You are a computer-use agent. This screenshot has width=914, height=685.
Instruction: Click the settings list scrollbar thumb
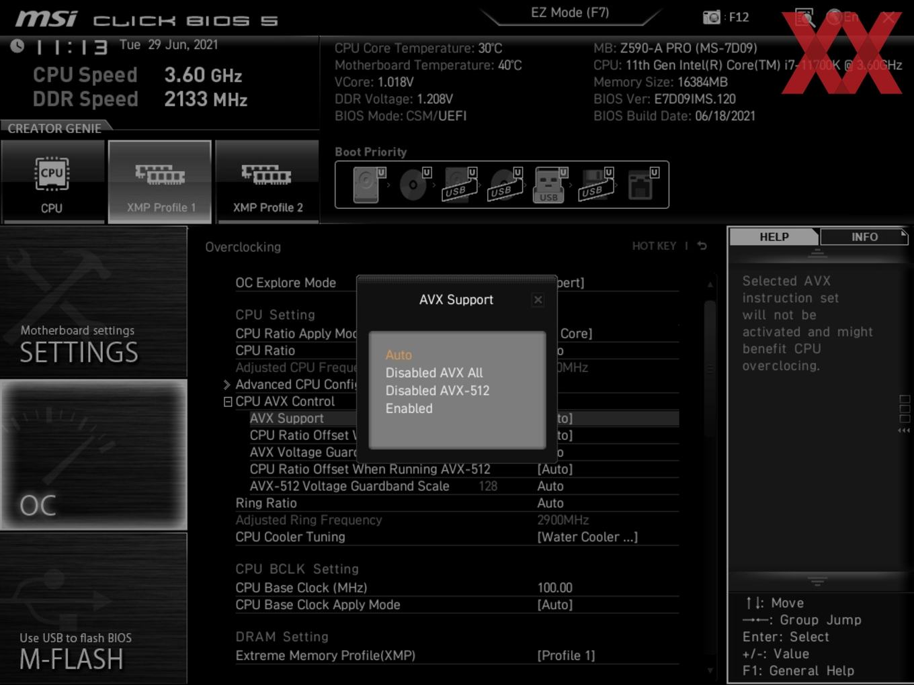pyautogui.click(x=710, y=369)
